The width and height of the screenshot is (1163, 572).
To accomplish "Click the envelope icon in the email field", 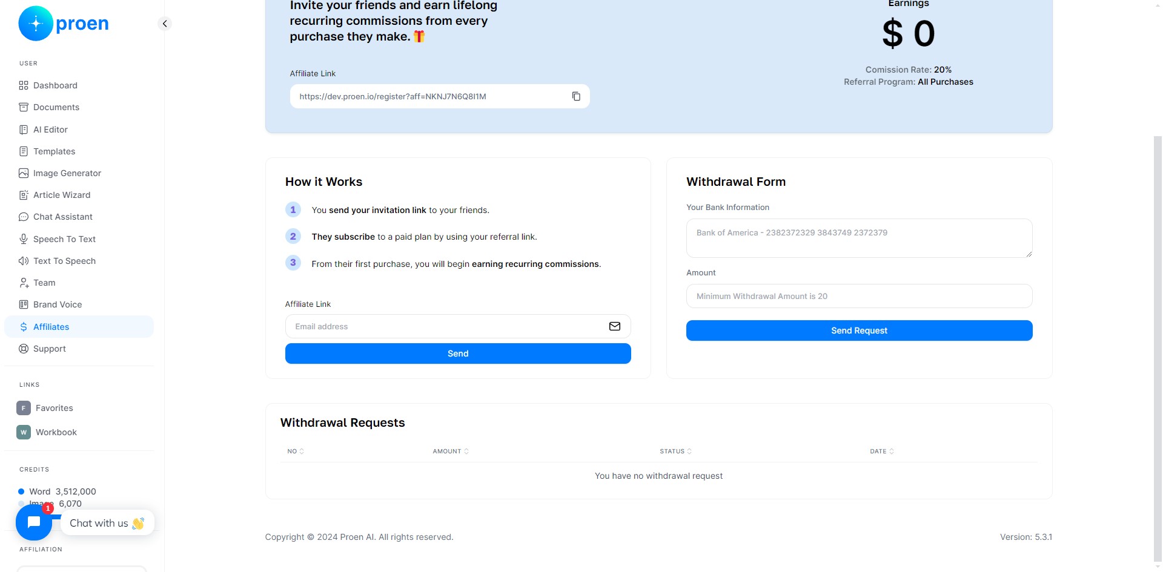I will pyautogui.click(x=615, y=326).
